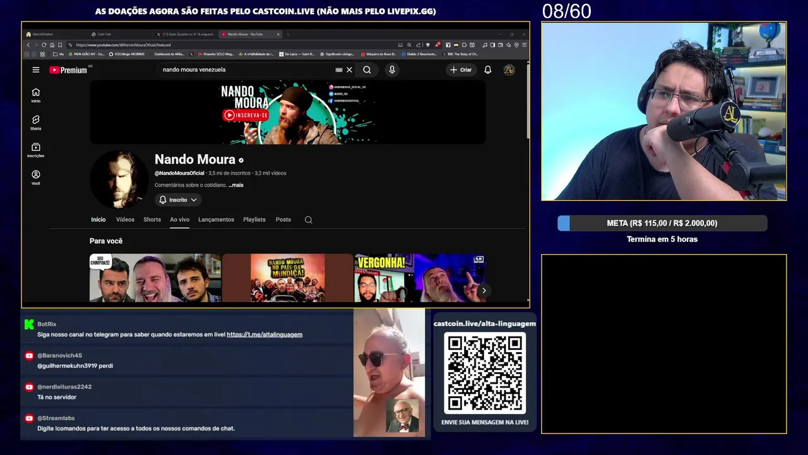Open the Inscrito subscription dropdown
The image size is (808, 455).
(x=178, y=200)
